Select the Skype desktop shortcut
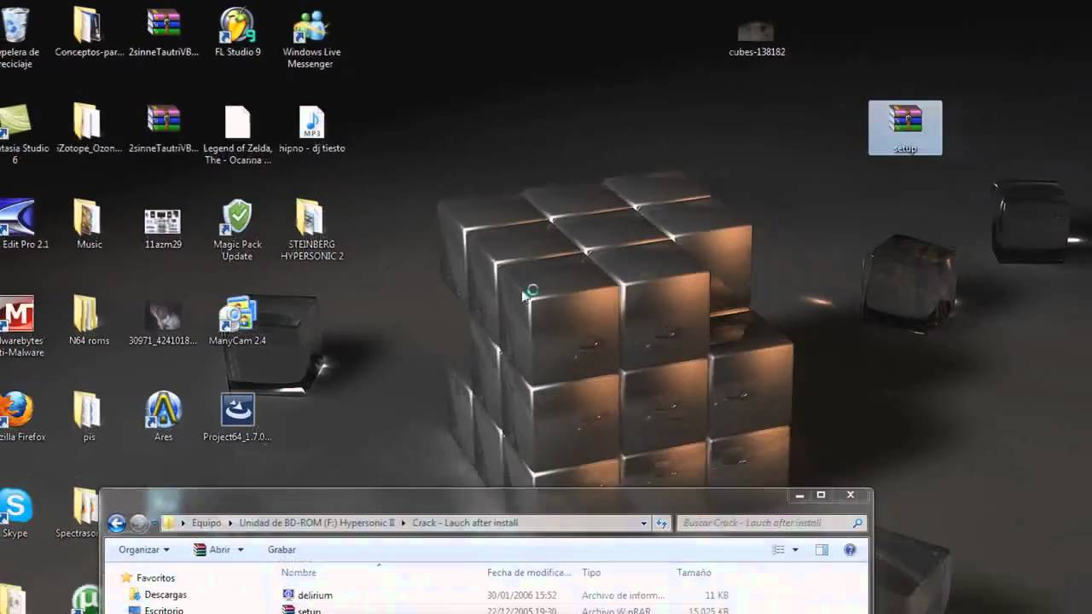Viewport: 1092px width, 614px height. (15, 514)
